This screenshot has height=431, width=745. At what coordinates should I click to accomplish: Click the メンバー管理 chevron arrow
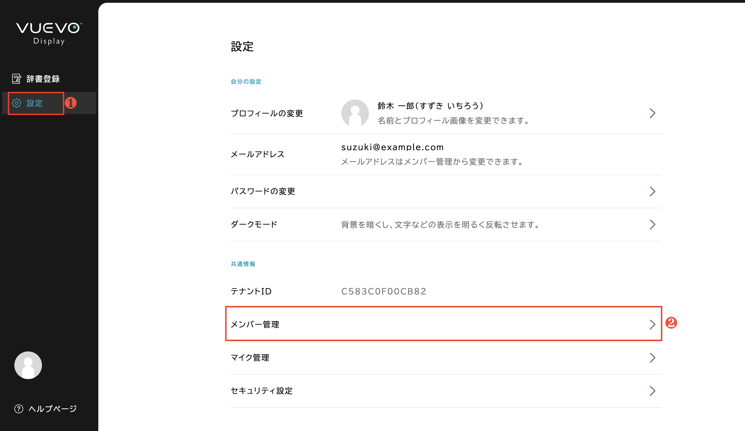pos(652,325)
